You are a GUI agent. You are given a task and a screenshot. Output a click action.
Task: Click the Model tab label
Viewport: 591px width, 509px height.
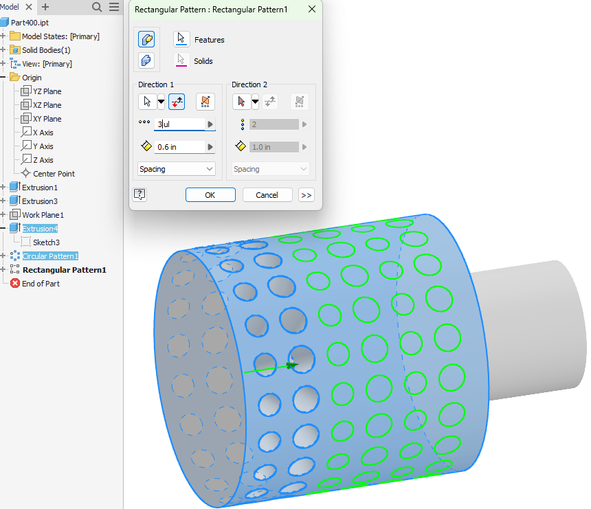point(10,7)
